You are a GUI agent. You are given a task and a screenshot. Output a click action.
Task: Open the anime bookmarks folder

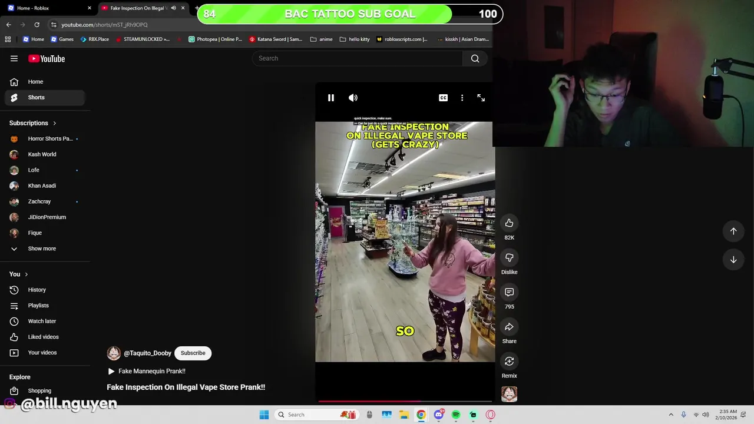click(x=322, y=39)
